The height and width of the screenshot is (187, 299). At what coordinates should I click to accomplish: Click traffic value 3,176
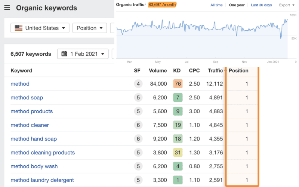click(x=216, y=153)
